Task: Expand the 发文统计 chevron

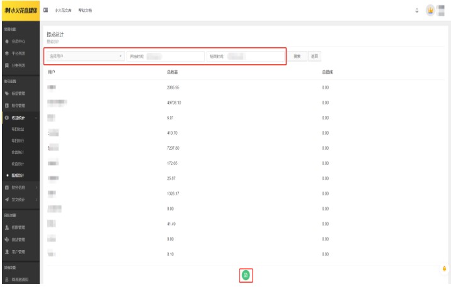Action: (37, 200)
